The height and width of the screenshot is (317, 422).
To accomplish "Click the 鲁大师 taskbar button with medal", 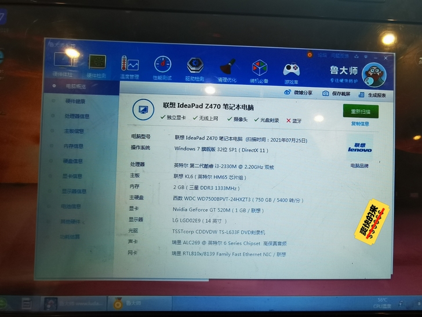I will 139,304.
